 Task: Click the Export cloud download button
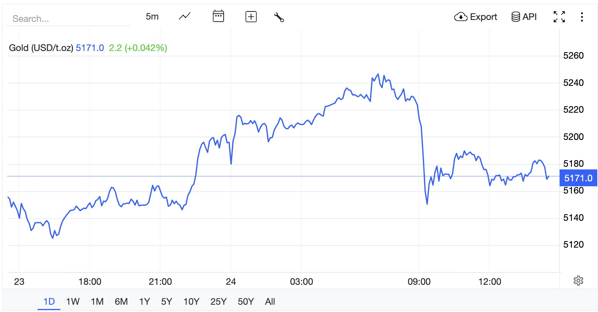coord(476,17)
